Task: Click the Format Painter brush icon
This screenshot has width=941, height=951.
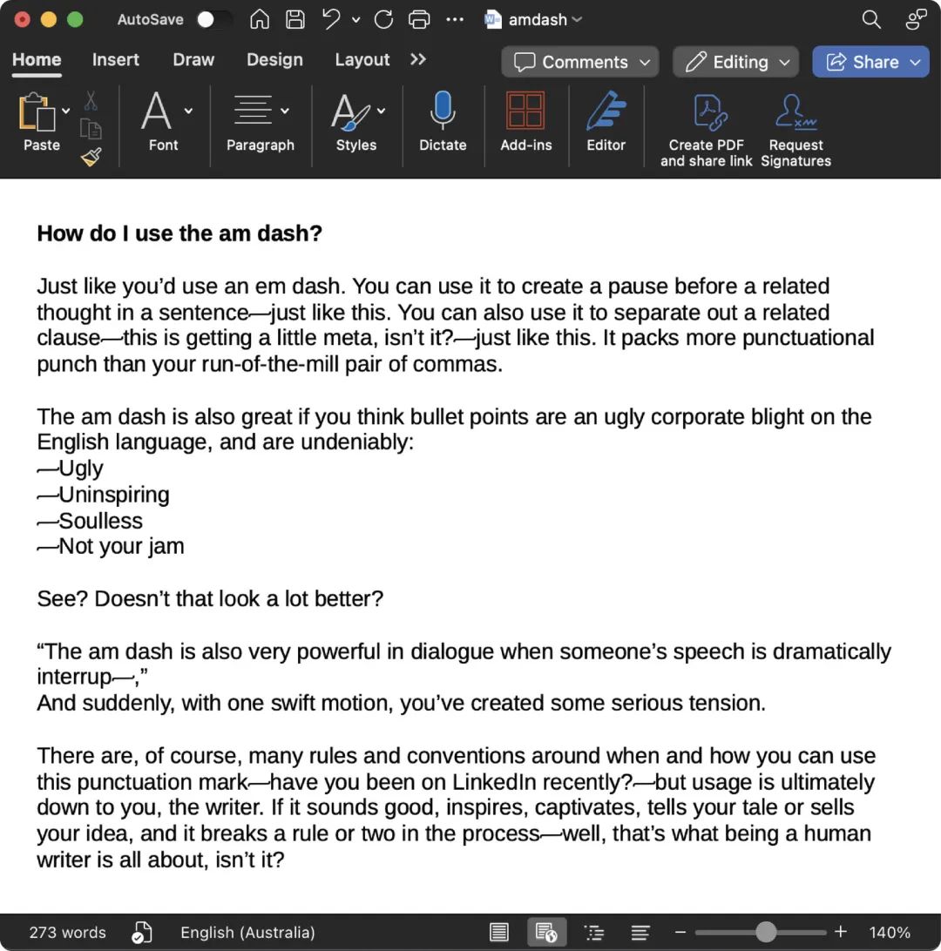Action: click(x=91, y=157)
